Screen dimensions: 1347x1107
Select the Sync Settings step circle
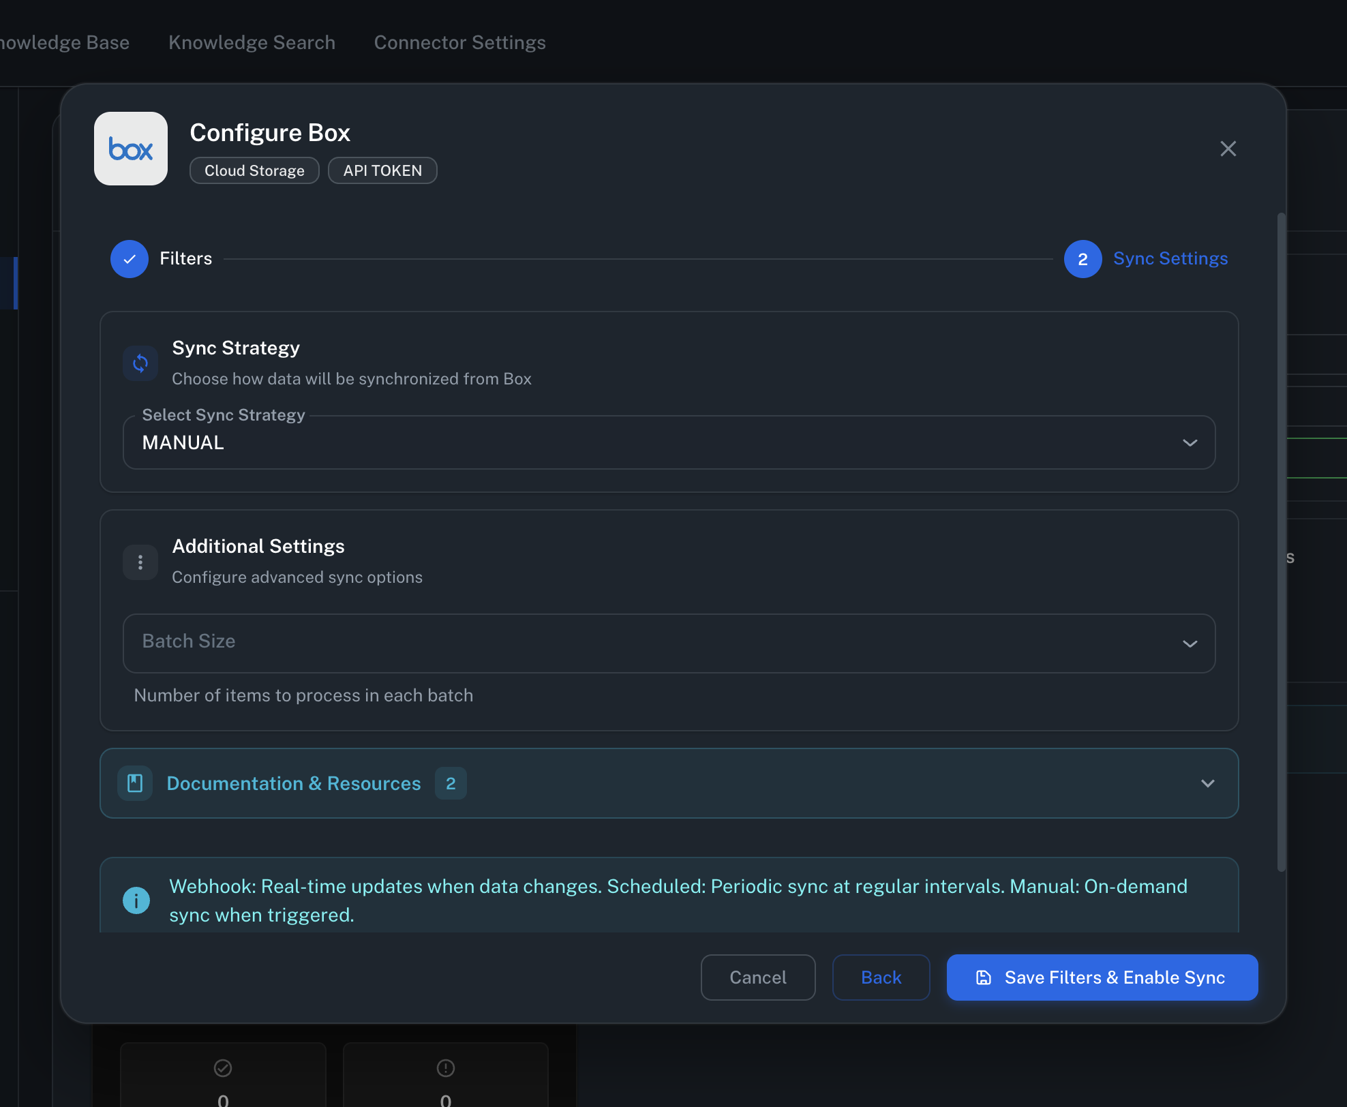pos(1083,259)
